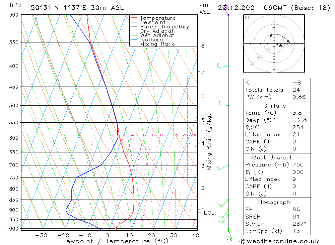Click the '45' ring label in the hodograph
The width and height of the screenshot is (335, 245).
pos(253,64)
